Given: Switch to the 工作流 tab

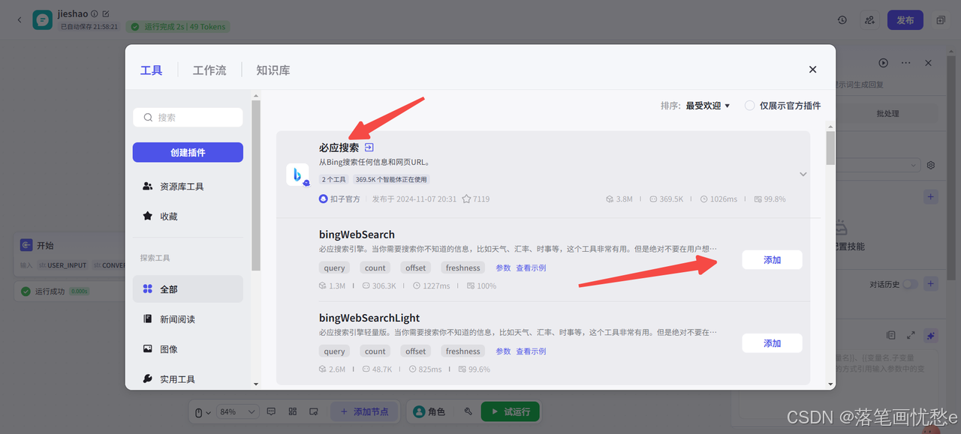Looking at the screenshot, I should [x=209, y=70].
